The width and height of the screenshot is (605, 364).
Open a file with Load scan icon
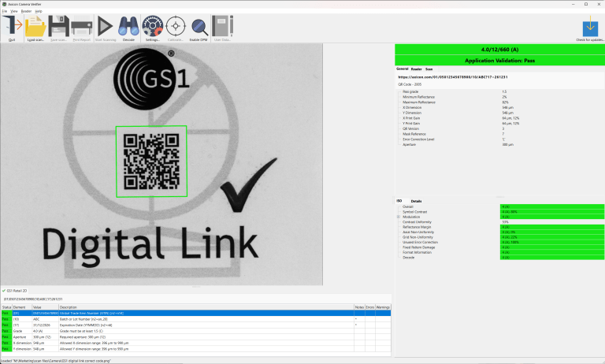coord(35,28)
